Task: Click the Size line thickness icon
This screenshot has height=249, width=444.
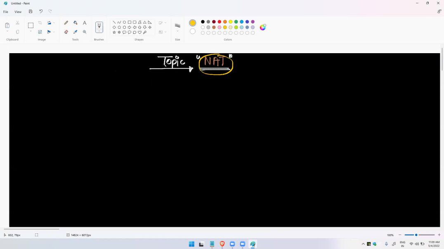Action: pos(177,26)
